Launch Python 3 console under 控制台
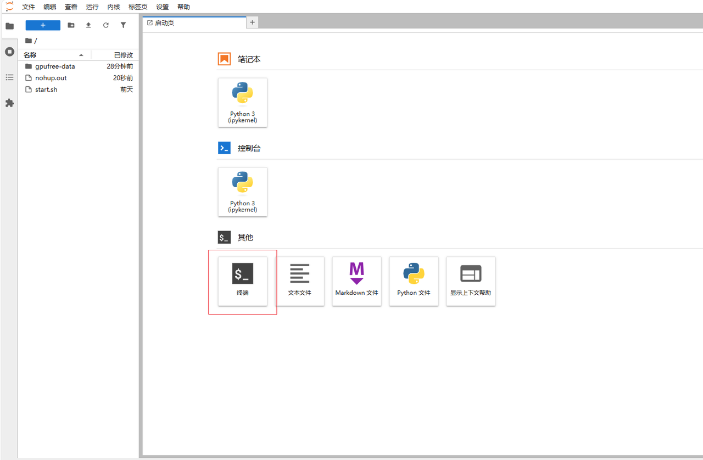 pos(243,192)
